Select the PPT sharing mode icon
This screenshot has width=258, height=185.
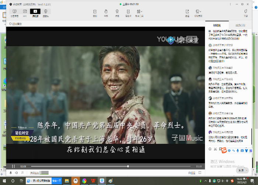coord(25,13)
